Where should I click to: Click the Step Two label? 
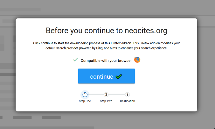point(106,101)
